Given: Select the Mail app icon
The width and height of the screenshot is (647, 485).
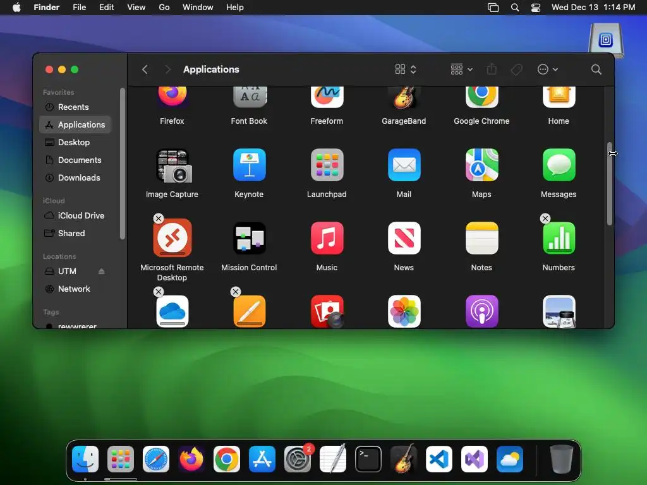Looking at the screenshot, I should (x=404, y=165).
